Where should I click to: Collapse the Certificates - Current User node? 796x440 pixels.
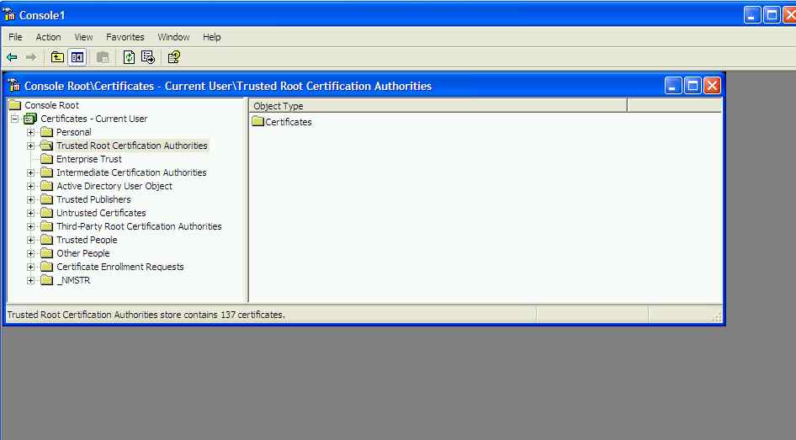[x=14, y=119]
